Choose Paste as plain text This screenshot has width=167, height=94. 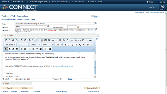pos(21,40)
